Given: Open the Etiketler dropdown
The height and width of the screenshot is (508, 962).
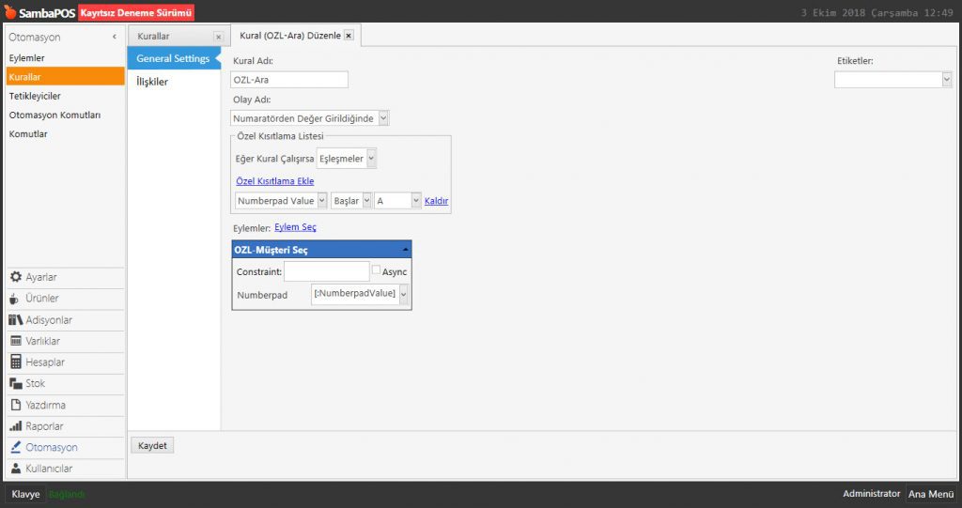Looking at the screenshot, I should click(x=946, y=80).
